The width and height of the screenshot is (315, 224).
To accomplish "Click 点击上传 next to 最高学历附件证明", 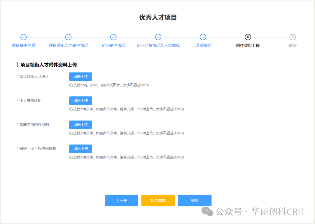I will click(x=80, y=125).
